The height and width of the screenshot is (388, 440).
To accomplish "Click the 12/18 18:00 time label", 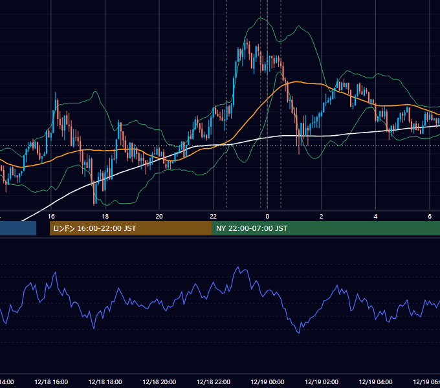I will pos(105,382).
